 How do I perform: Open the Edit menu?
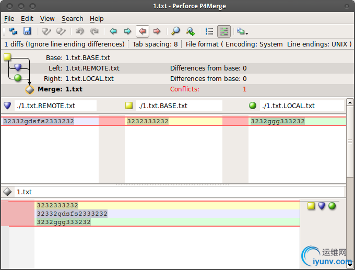pyautogui.click(x=27, y=19)
